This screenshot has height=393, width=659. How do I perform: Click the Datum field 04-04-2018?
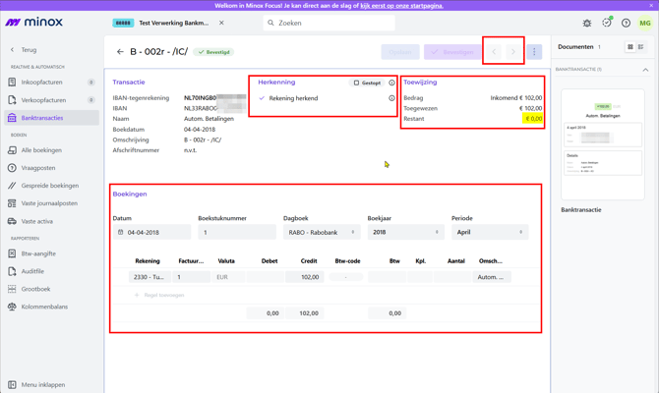pos(151,232)
